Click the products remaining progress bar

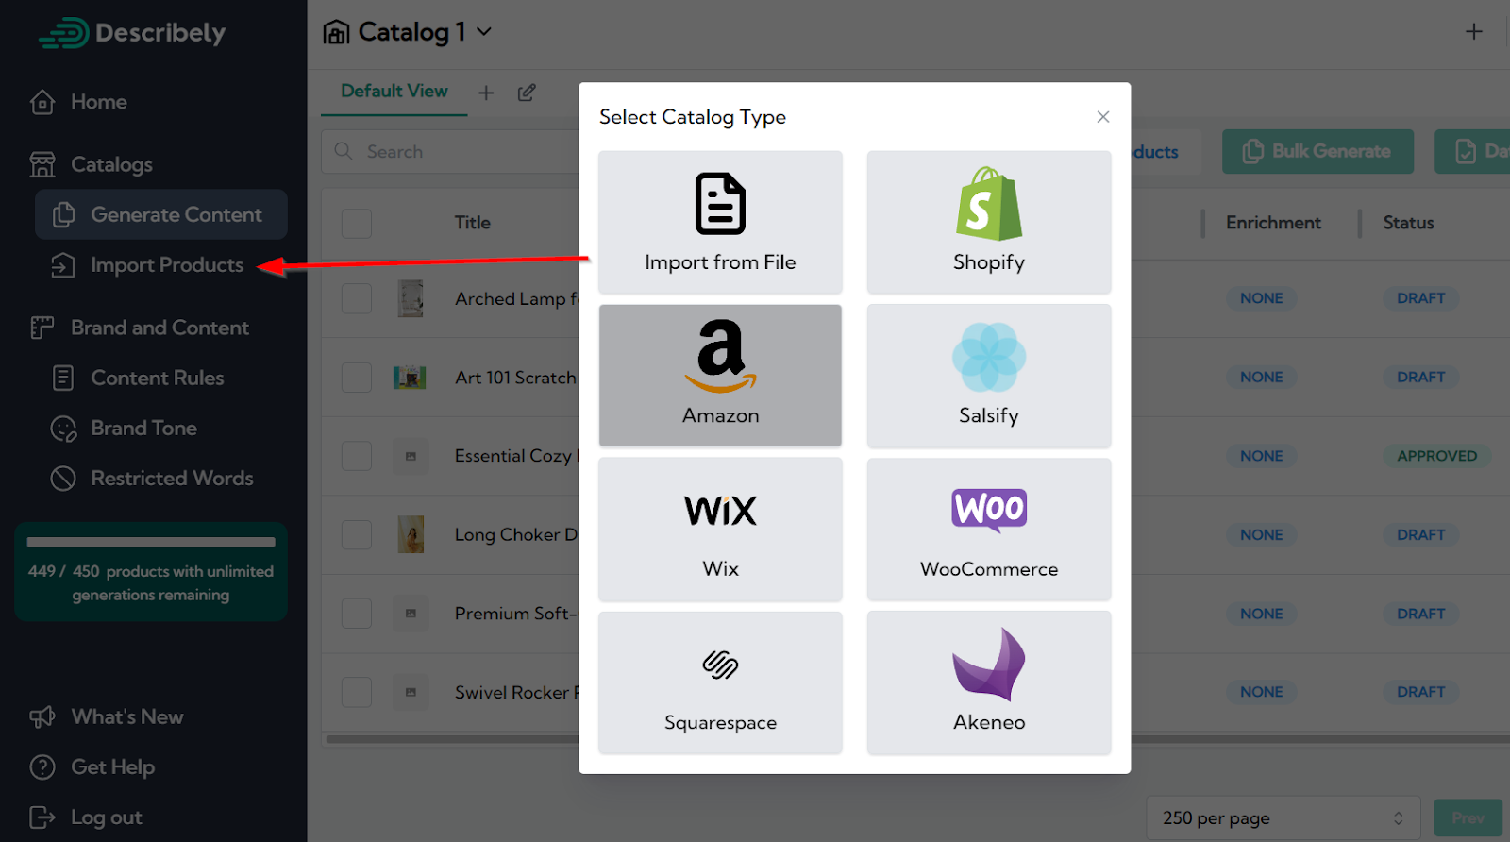click(x=151, y=543)
